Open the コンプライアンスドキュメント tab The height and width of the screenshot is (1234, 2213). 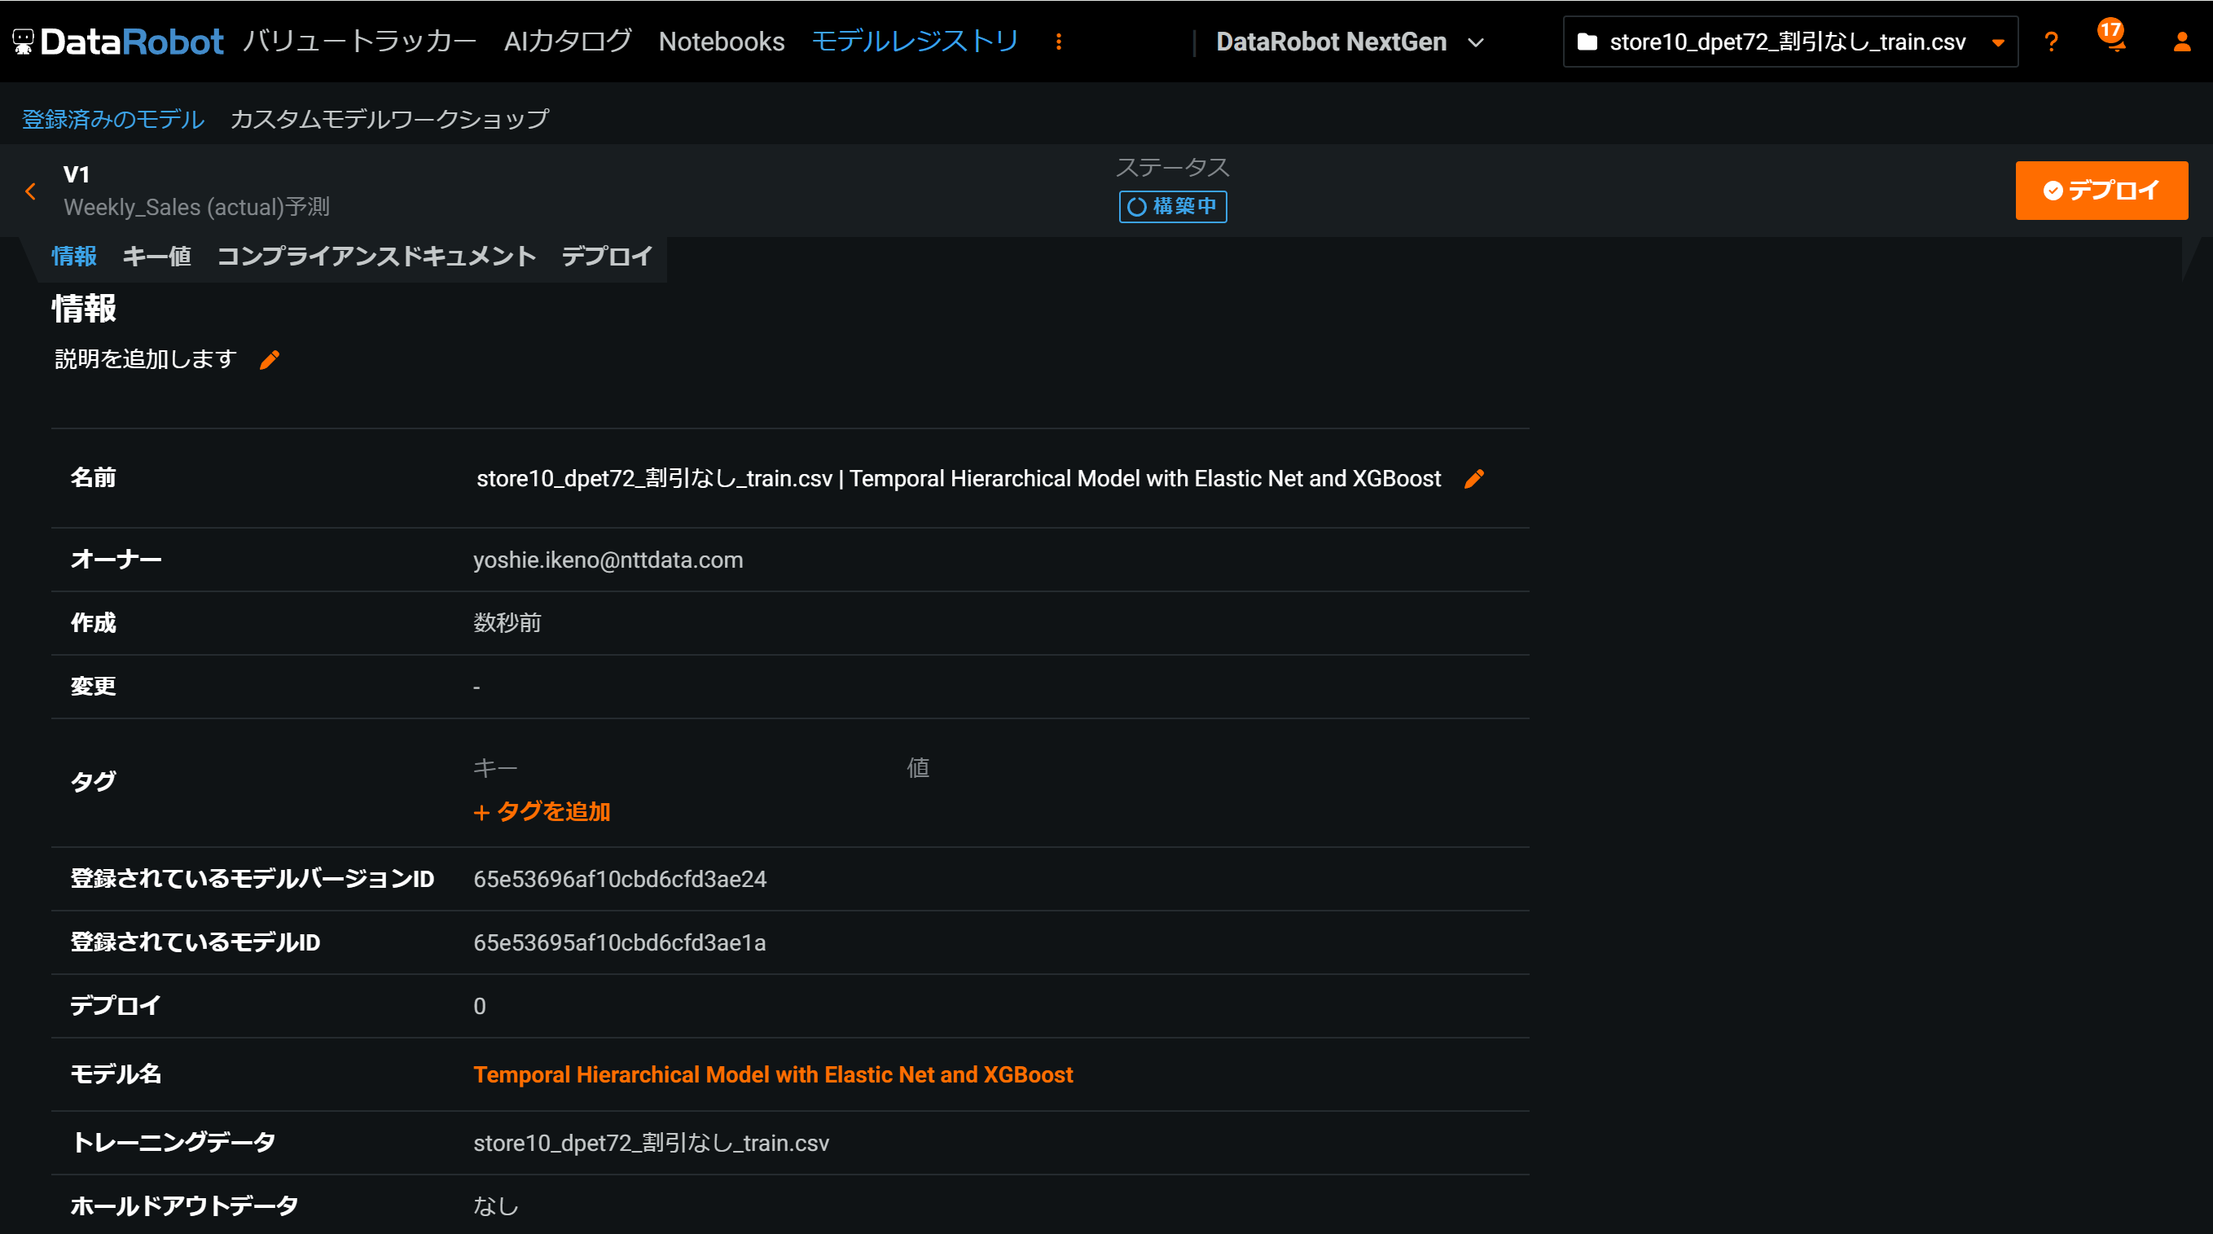pos(376,256)
